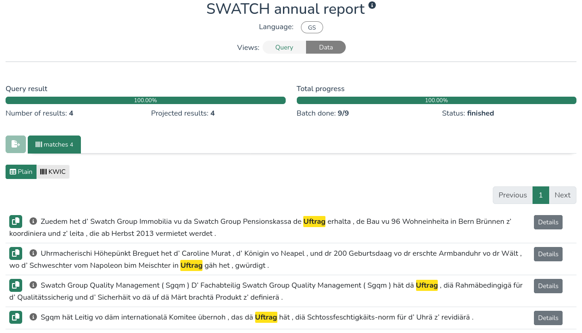The width and height of the screenshot is (582, 333).
Task: Show info for the Sgqm Fachabteilig sentence
Action: [x=33, y=285]
